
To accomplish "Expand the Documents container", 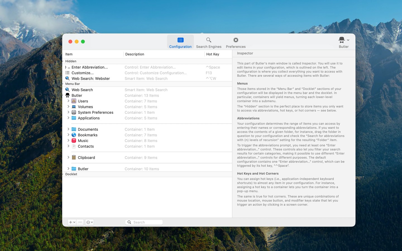I will 68,129.
